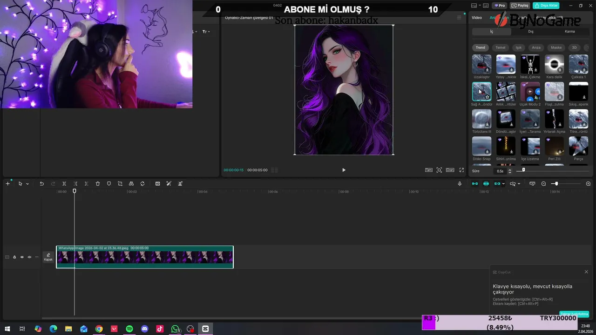Select the Dış animation tab
Screen dimensions: 596x335
[530, 32]
